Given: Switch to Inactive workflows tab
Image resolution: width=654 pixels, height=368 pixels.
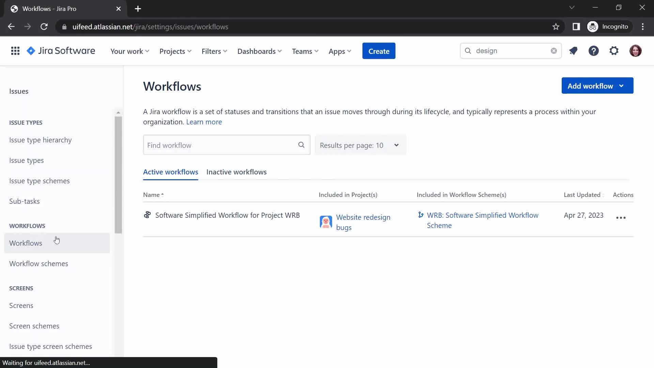Looking at the screenshot, I should (237, 172).
